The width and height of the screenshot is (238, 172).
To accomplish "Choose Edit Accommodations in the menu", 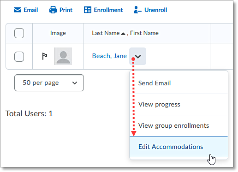I will (x=178, y=147).
